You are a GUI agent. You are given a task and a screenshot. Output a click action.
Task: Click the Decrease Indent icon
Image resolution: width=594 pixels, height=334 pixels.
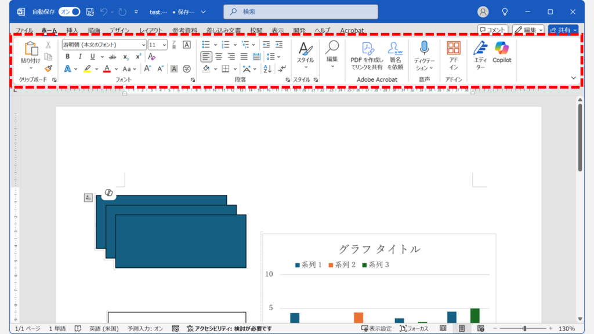coord(266,45)
